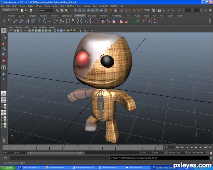Choose the Scale tool cube icon
This screenshot has height=170, width=213.
pyautogui.click(x=4, y=61)
